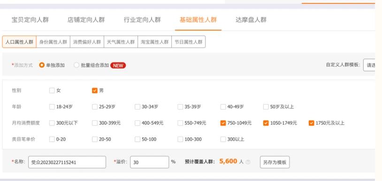Uncheck the 750-1049元 checkbox

223,123
